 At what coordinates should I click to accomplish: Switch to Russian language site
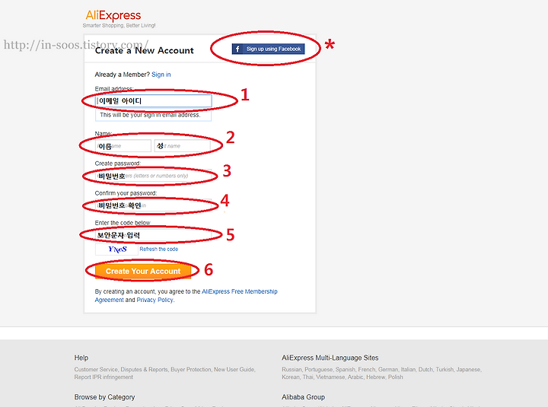(292, 370)
